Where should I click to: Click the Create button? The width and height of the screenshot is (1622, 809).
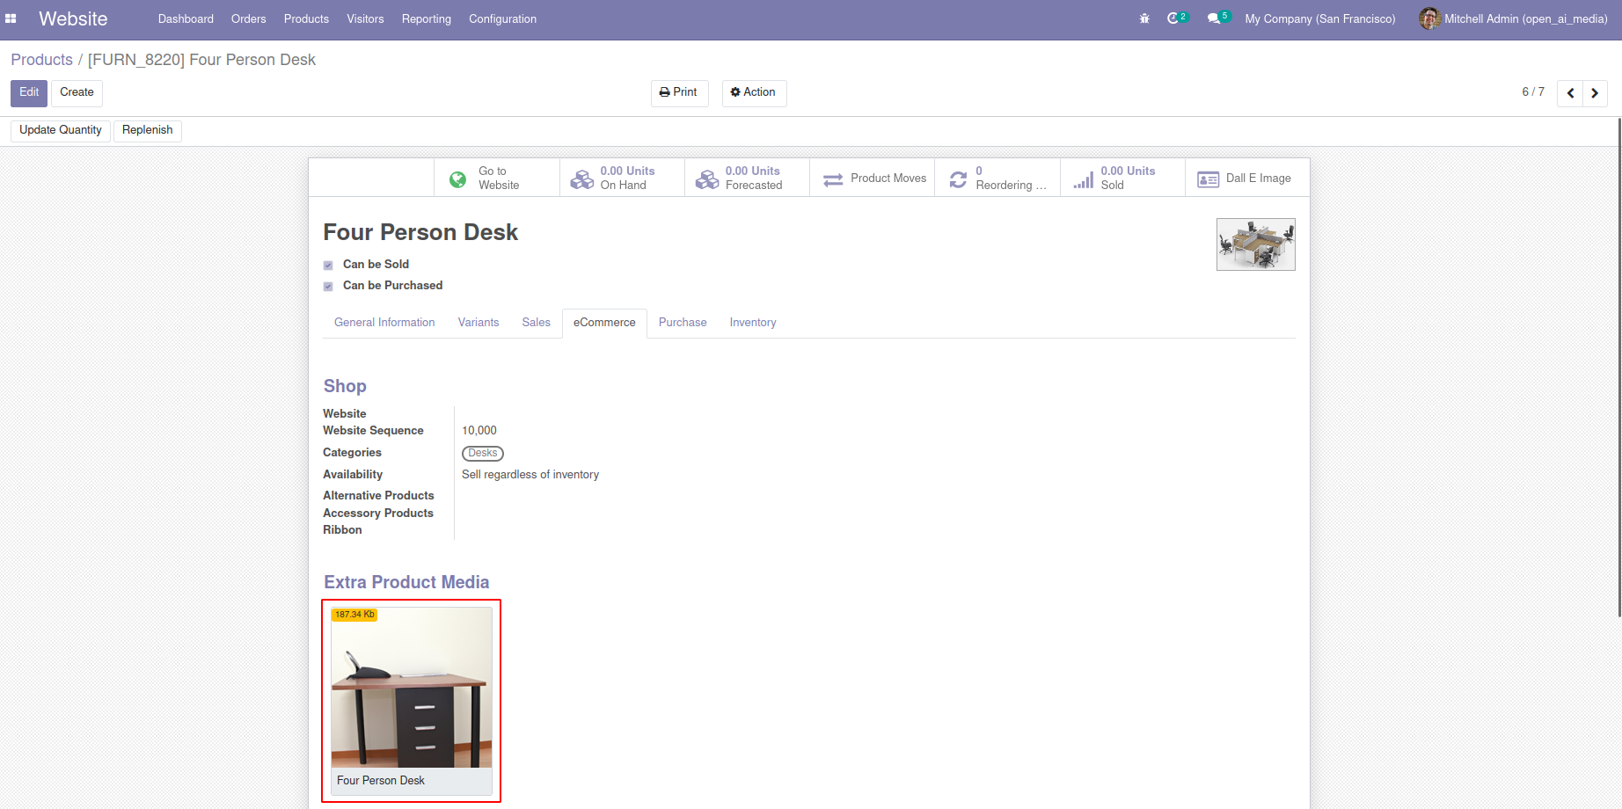click(77, 93)
